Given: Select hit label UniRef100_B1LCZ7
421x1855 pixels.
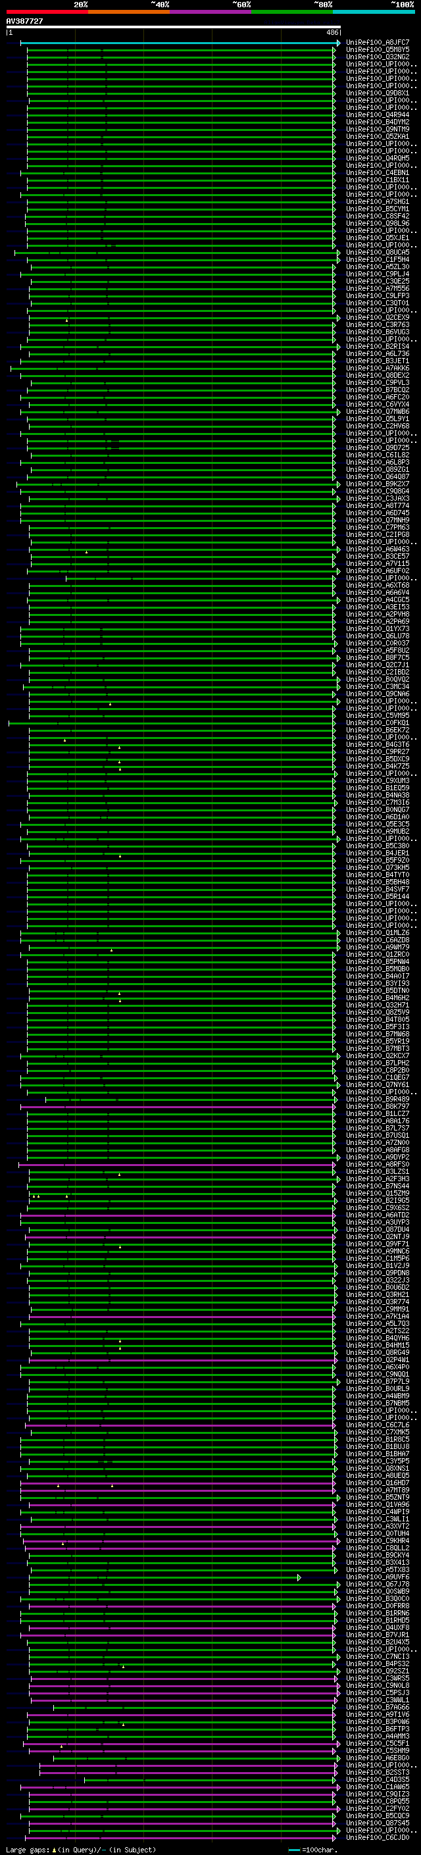Looking at the screenshot, I should point(378,1113).
